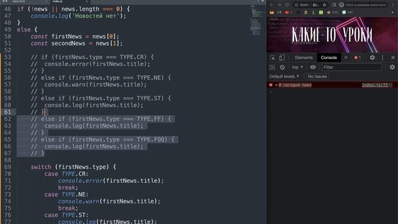The height and width of the screenshot is (224, 398).
Task: Open the browser side panel icon
Action: (334, 5)
